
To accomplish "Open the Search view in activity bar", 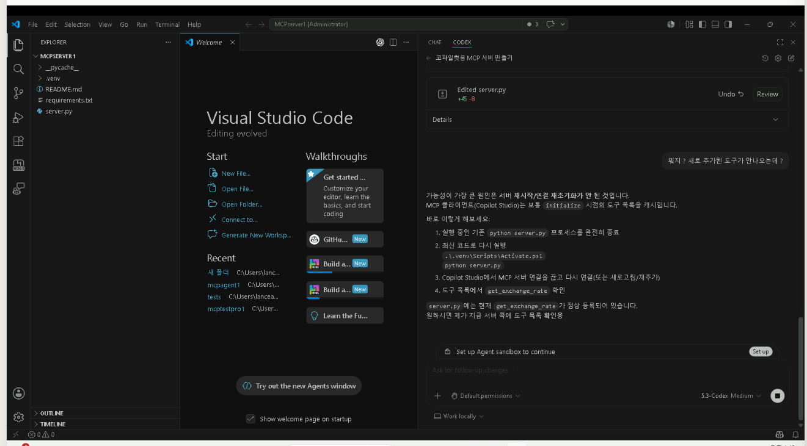I will (x=18, y=69).
